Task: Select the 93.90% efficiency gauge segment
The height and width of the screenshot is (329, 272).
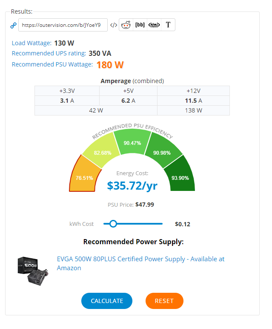Action: [x=180, y=176]
